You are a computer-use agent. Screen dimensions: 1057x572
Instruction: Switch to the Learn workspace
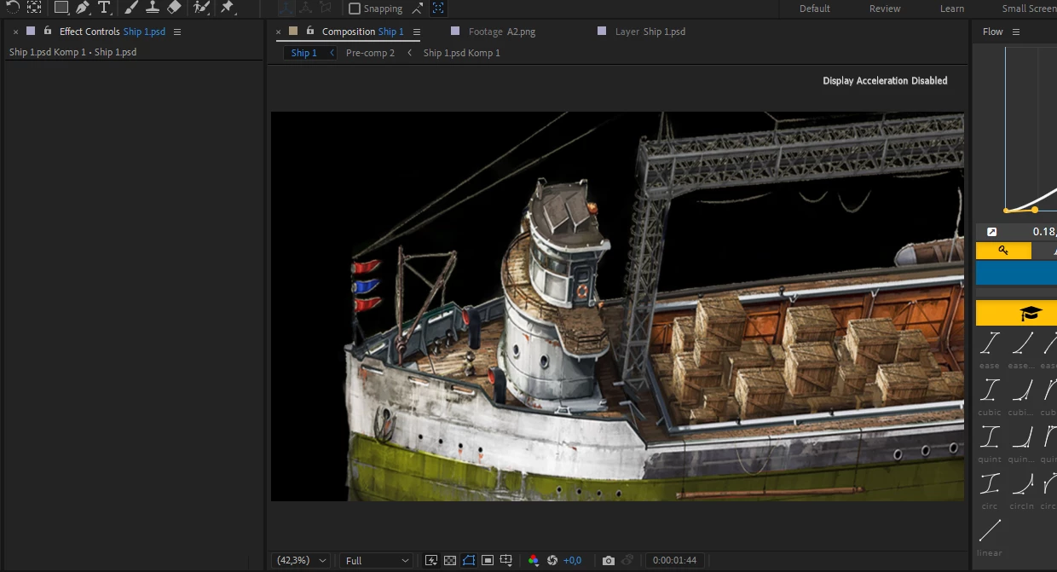pos(952,9)
